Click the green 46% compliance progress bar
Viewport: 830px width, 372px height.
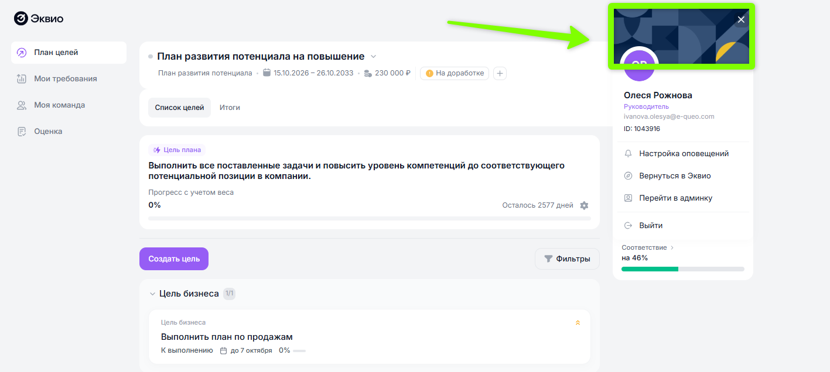point(683,269)
